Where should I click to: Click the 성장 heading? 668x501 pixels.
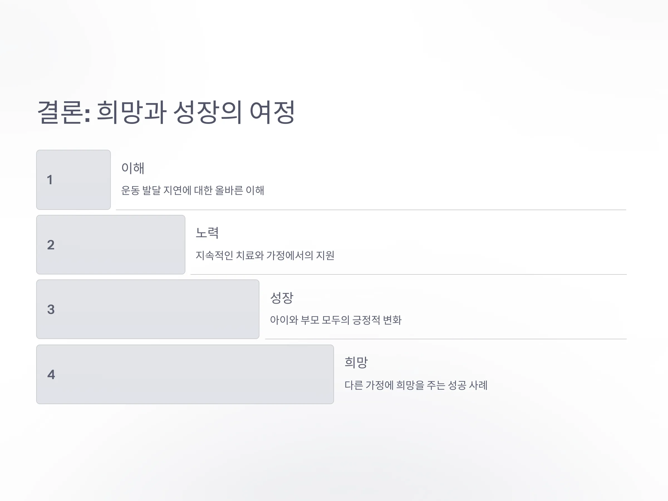point(282,298)
